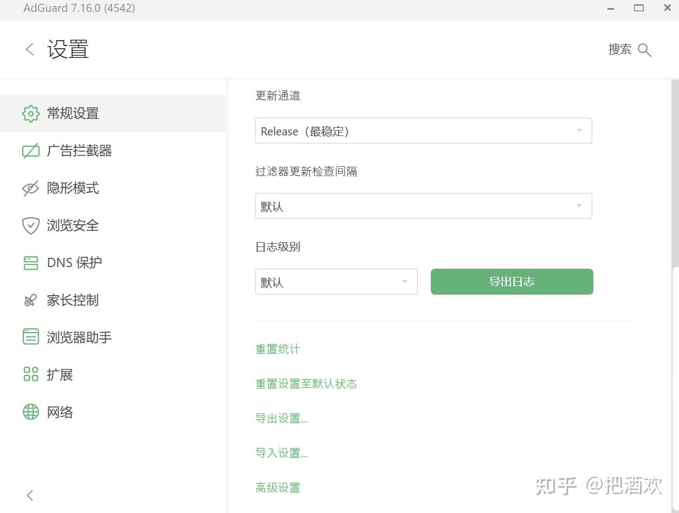
Task: Click the DNS protection server icon
Action: (x=31, y=263)
